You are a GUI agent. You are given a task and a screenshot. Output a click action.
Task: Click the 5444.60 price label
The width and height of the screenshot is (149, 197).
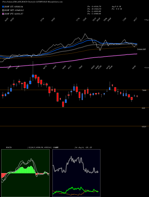141,49
